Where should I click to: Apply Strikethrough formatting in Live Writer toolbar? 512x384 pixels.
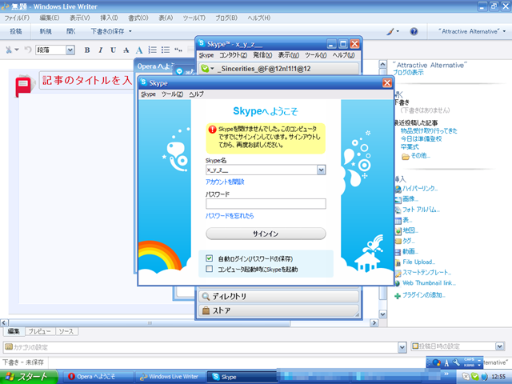(x=126, y=50)
